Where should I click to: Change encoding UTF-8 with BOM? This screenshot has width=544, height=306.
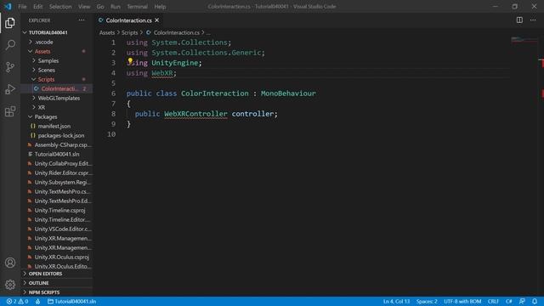[x=462, y=301]
